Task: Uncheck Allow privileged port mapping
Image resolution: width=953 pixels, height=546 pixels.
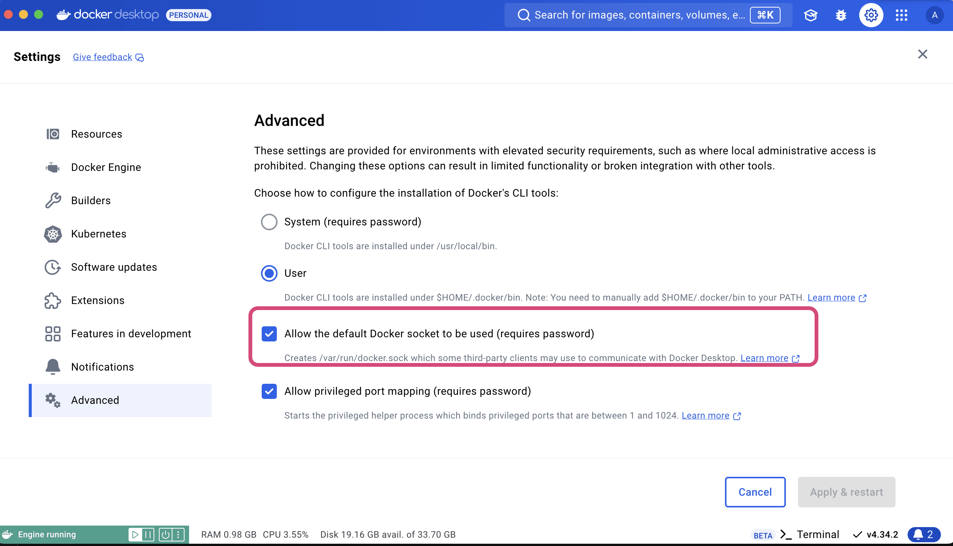Action: [269, 391]
